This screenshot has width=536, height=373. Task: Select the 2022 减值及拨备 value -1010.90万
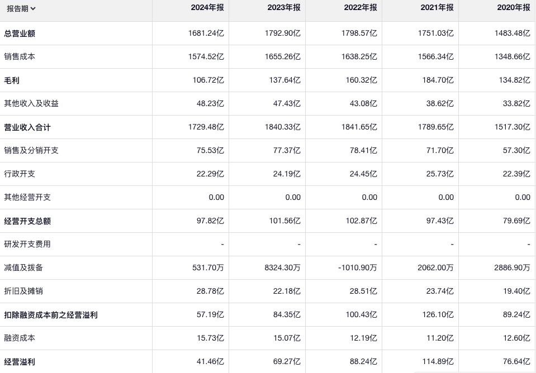pyautogui.click(x=358, y=268)
